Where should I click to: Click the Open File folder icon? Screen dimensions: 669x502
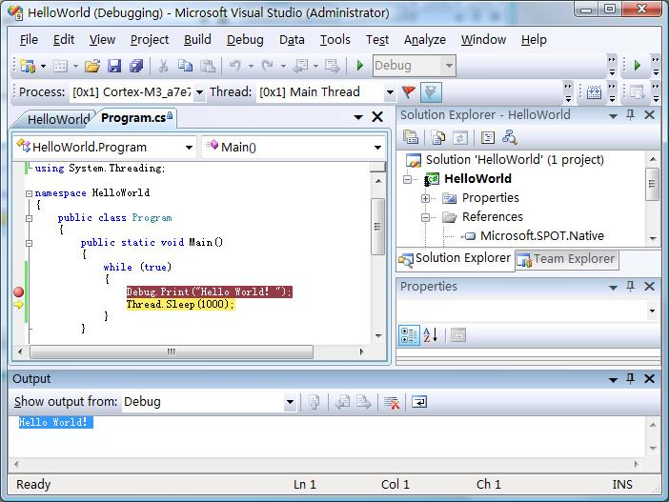[92, 66]
